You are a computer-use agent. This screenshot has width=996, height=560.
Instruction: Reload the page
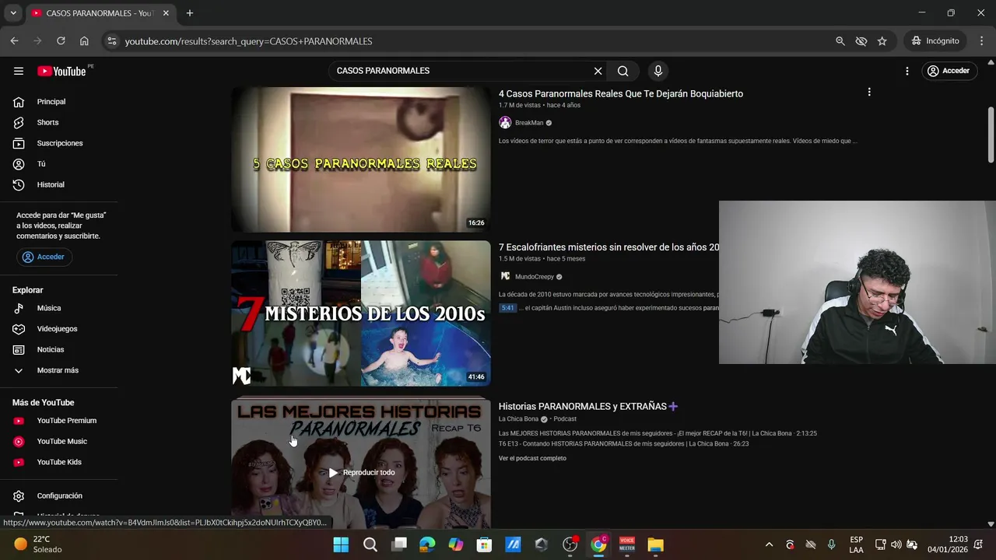click(61, 41)
